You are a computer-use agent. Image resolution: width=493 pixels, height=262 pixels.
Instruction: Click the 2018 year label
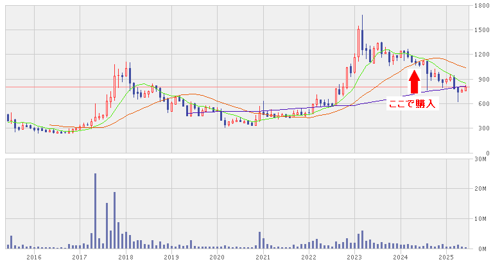[x=126, y=257]
